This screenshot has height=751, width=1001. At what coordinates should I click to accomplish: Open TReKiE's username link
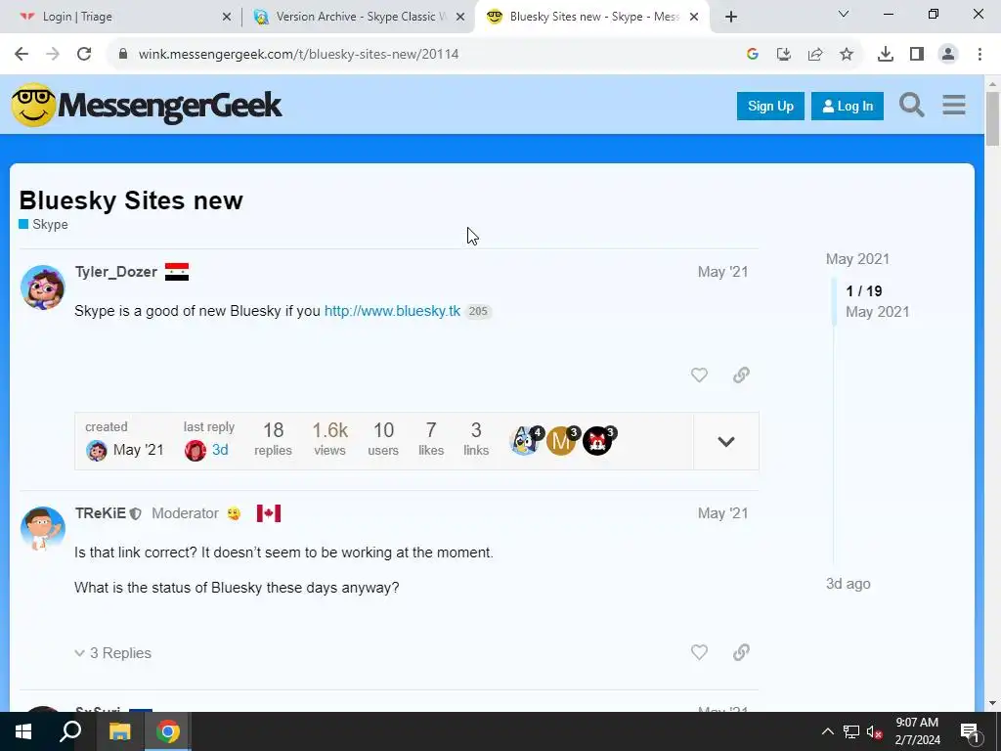coord(101,513)
